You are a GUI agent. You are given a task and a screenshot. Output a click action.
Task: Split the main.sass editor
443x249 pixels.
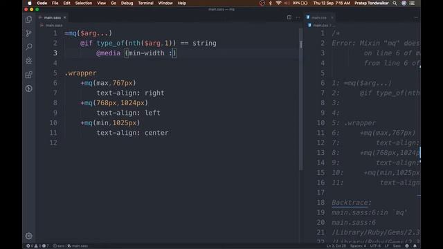click(289, 17)
